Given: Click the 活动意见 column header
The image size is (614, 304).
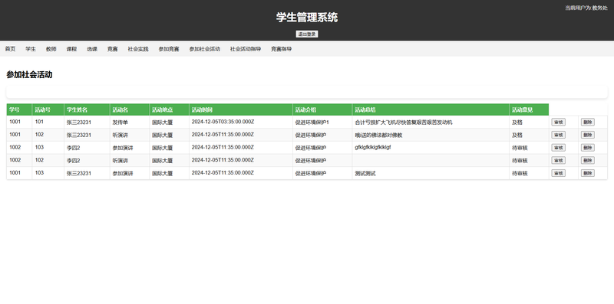Looking at the screenshot, I should pos(529,110).
